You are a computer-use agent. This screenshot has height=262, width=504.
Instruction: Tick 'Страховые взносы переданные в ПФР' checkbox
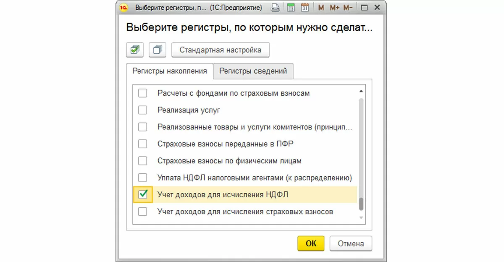pos(143,144)
